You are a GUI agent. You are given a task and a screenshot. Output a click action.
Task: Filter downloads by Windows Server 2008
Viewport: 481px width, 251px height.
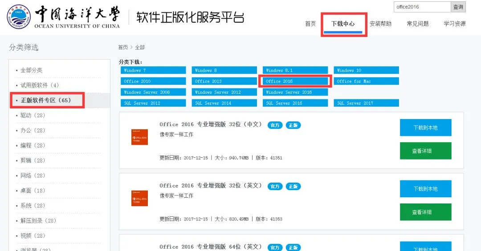153,92
